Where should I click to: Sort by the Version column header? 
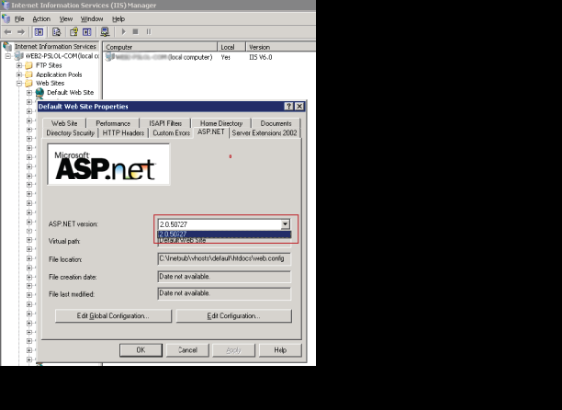tap(281, 47)
